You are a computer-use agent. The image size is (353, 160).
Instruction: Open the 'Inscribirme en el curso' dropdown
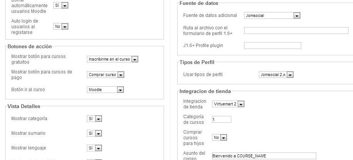coord(113,59)
